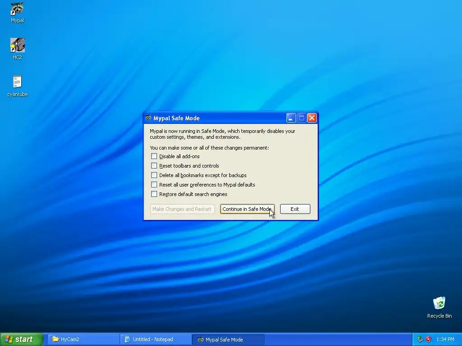The height and width of the screenshot is (346, 462).
Task: Click Mypal Safe Mode taskbar item
Action: (x=228, y=339)
